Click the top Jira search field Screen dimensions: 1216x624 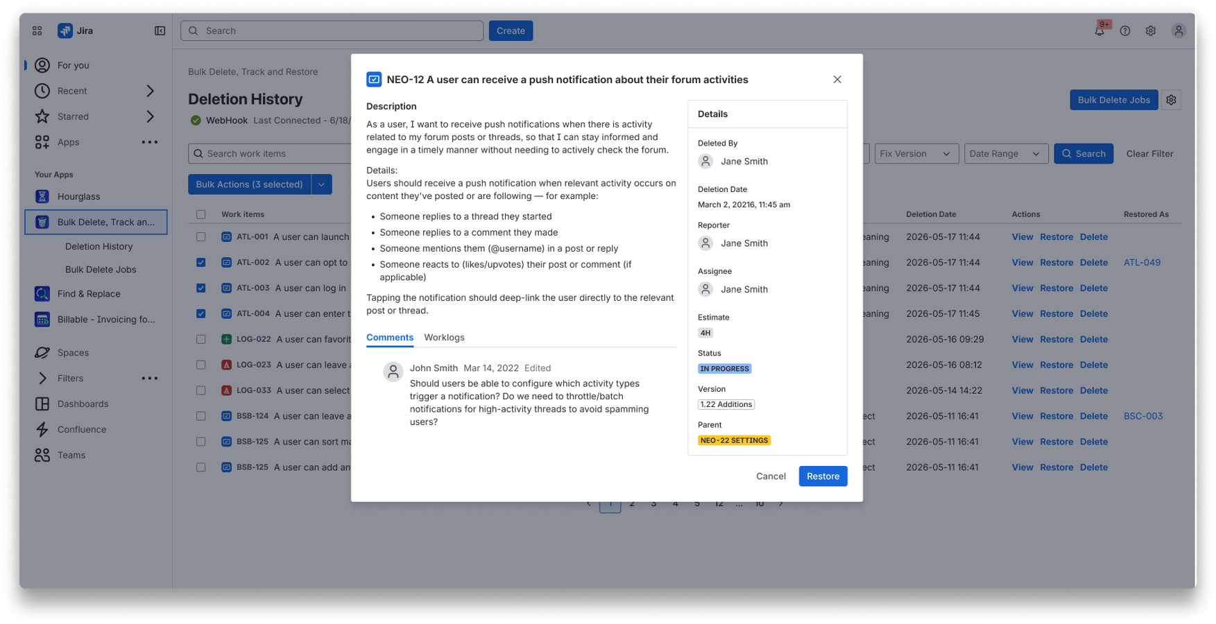point(332,31)
